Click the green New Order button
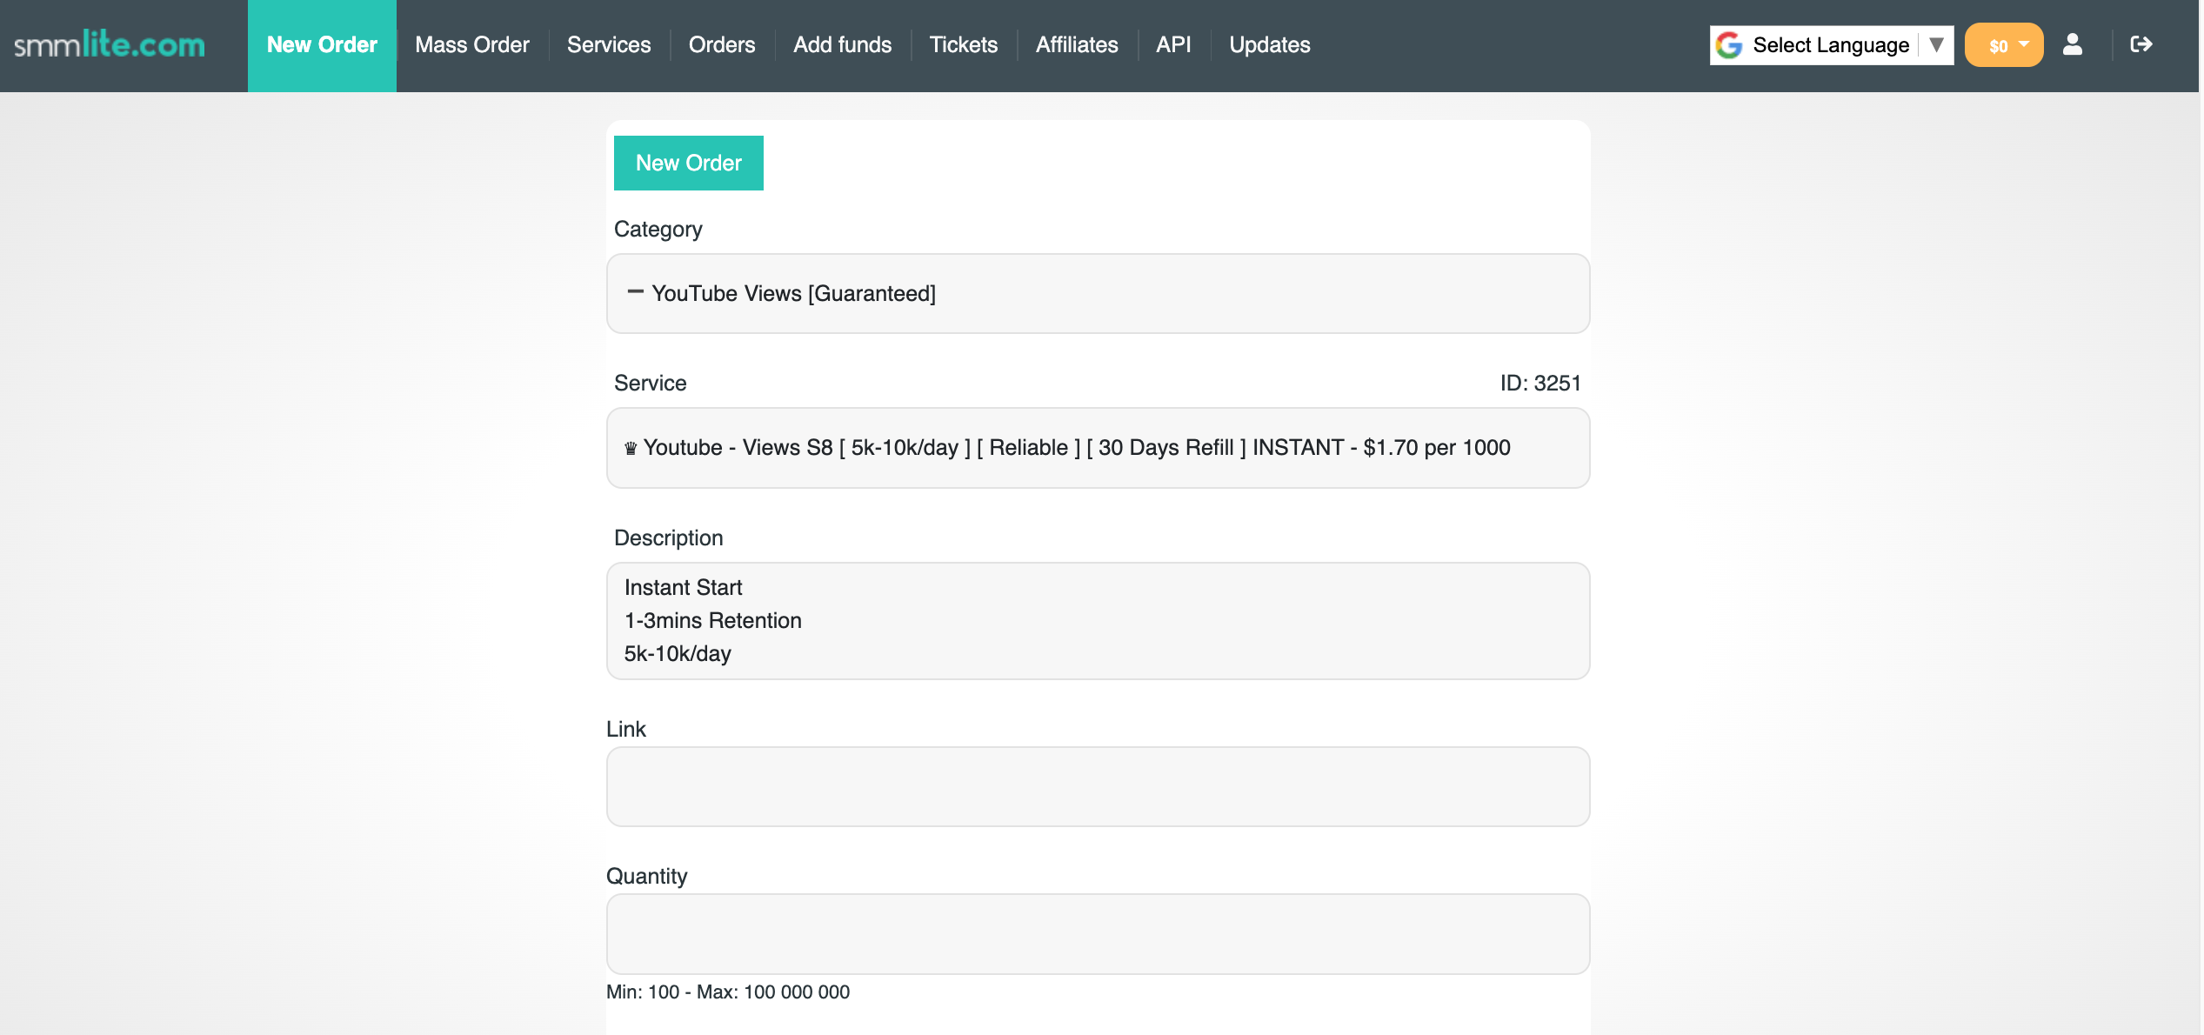This screenshot has width=2204, height=1035. click(x=688, y=164)
